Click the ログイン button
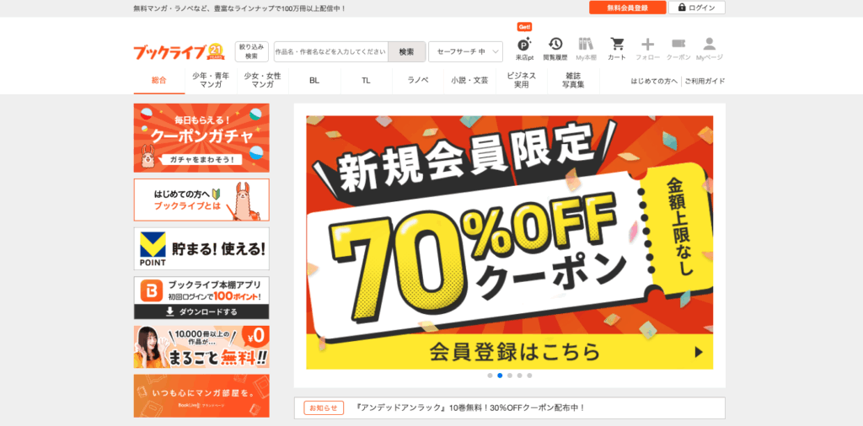The height and width of the screenshot is (426, 863). [x=697, y=8]
